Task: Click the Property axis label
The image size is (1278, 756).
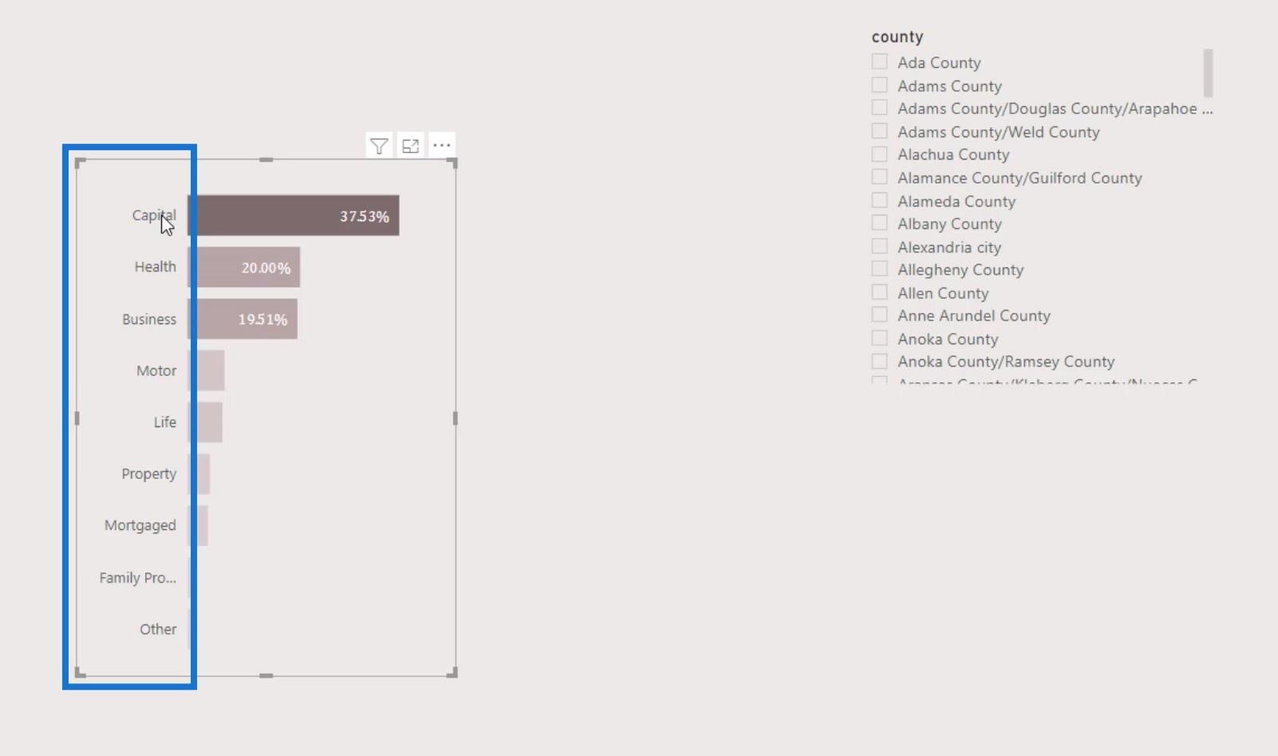Action: [148, 474]
